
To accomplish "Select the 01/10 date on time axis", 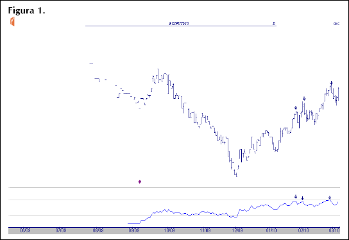I will [271, 230].
